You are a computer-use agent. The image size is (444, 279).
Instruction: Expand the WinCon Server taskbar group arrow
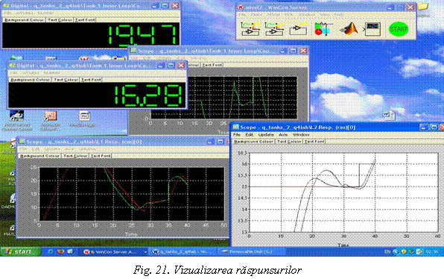[x=145, y=252]
